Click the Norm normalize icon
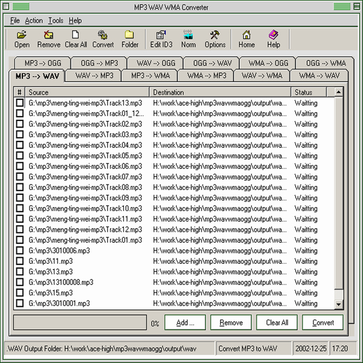 [x=188, y=39]
